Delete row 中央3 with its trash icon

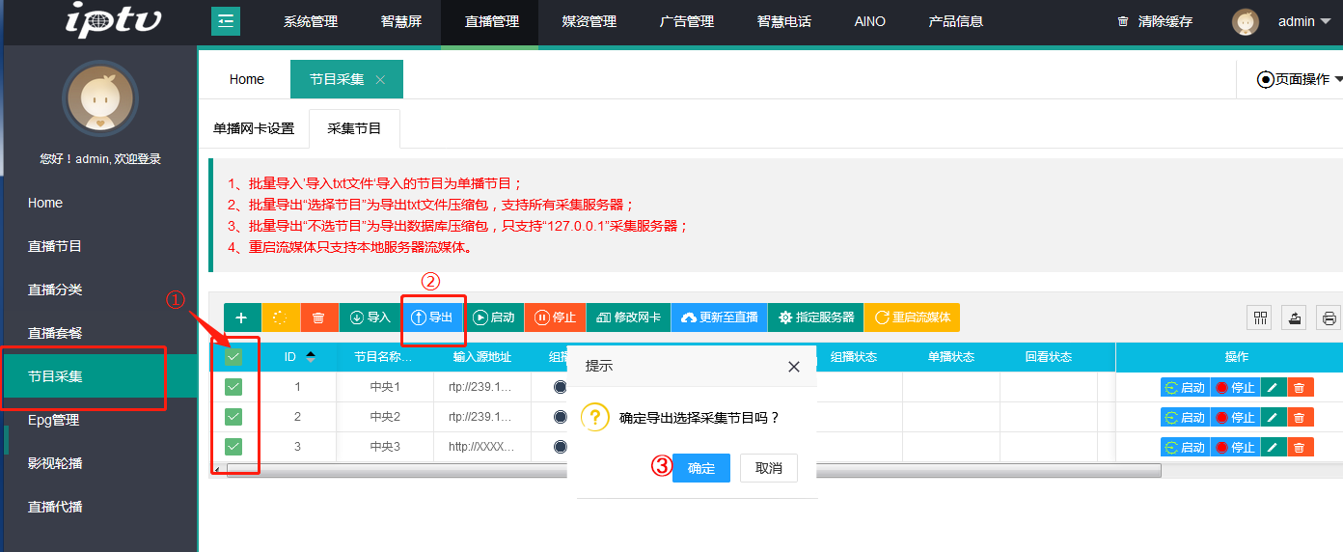coord(1299,447)
